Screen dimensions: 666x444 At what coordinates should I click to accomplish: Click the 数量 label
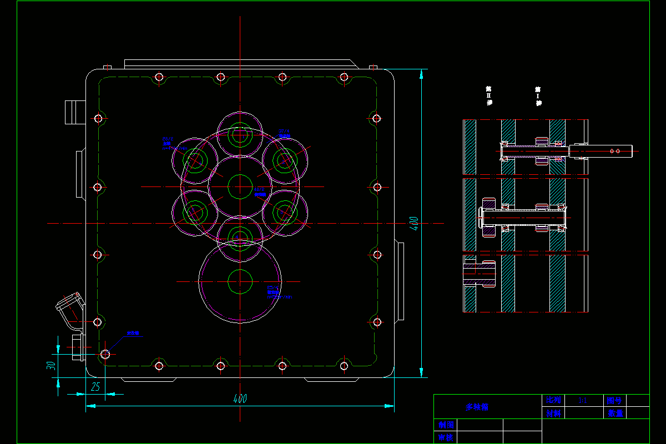click(x=615, y=413)
